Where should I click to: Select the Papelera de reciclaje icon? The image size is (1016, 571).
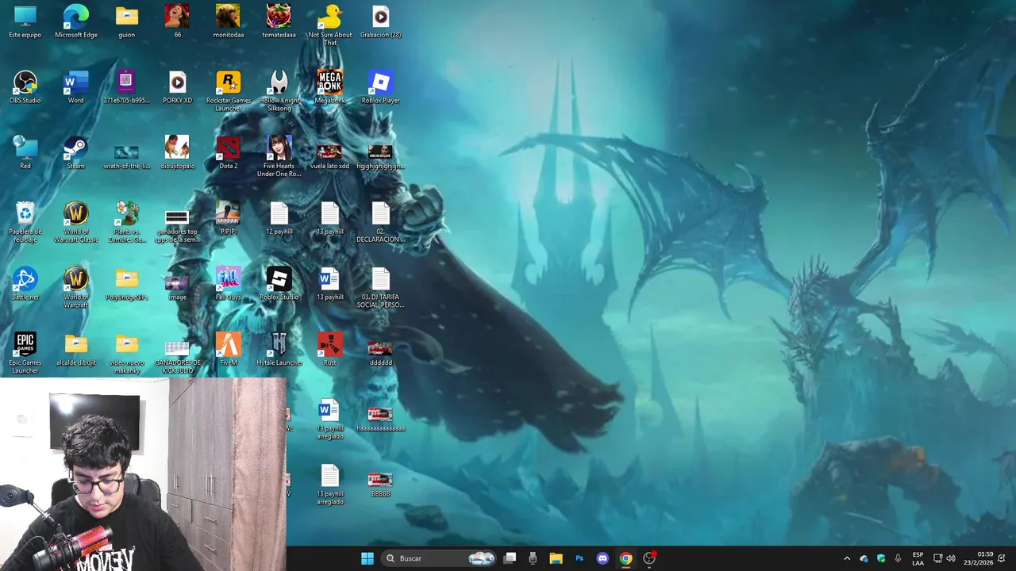(x=25, y=223)
